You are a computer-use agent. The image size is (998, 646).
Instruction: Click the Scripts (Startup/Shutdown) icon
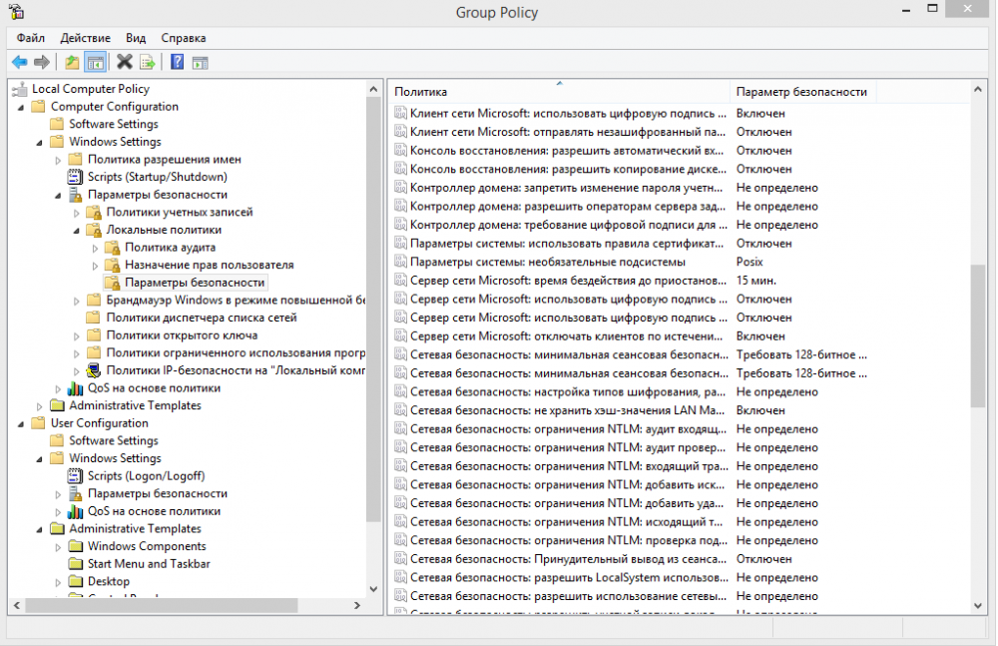coord(75,177)
